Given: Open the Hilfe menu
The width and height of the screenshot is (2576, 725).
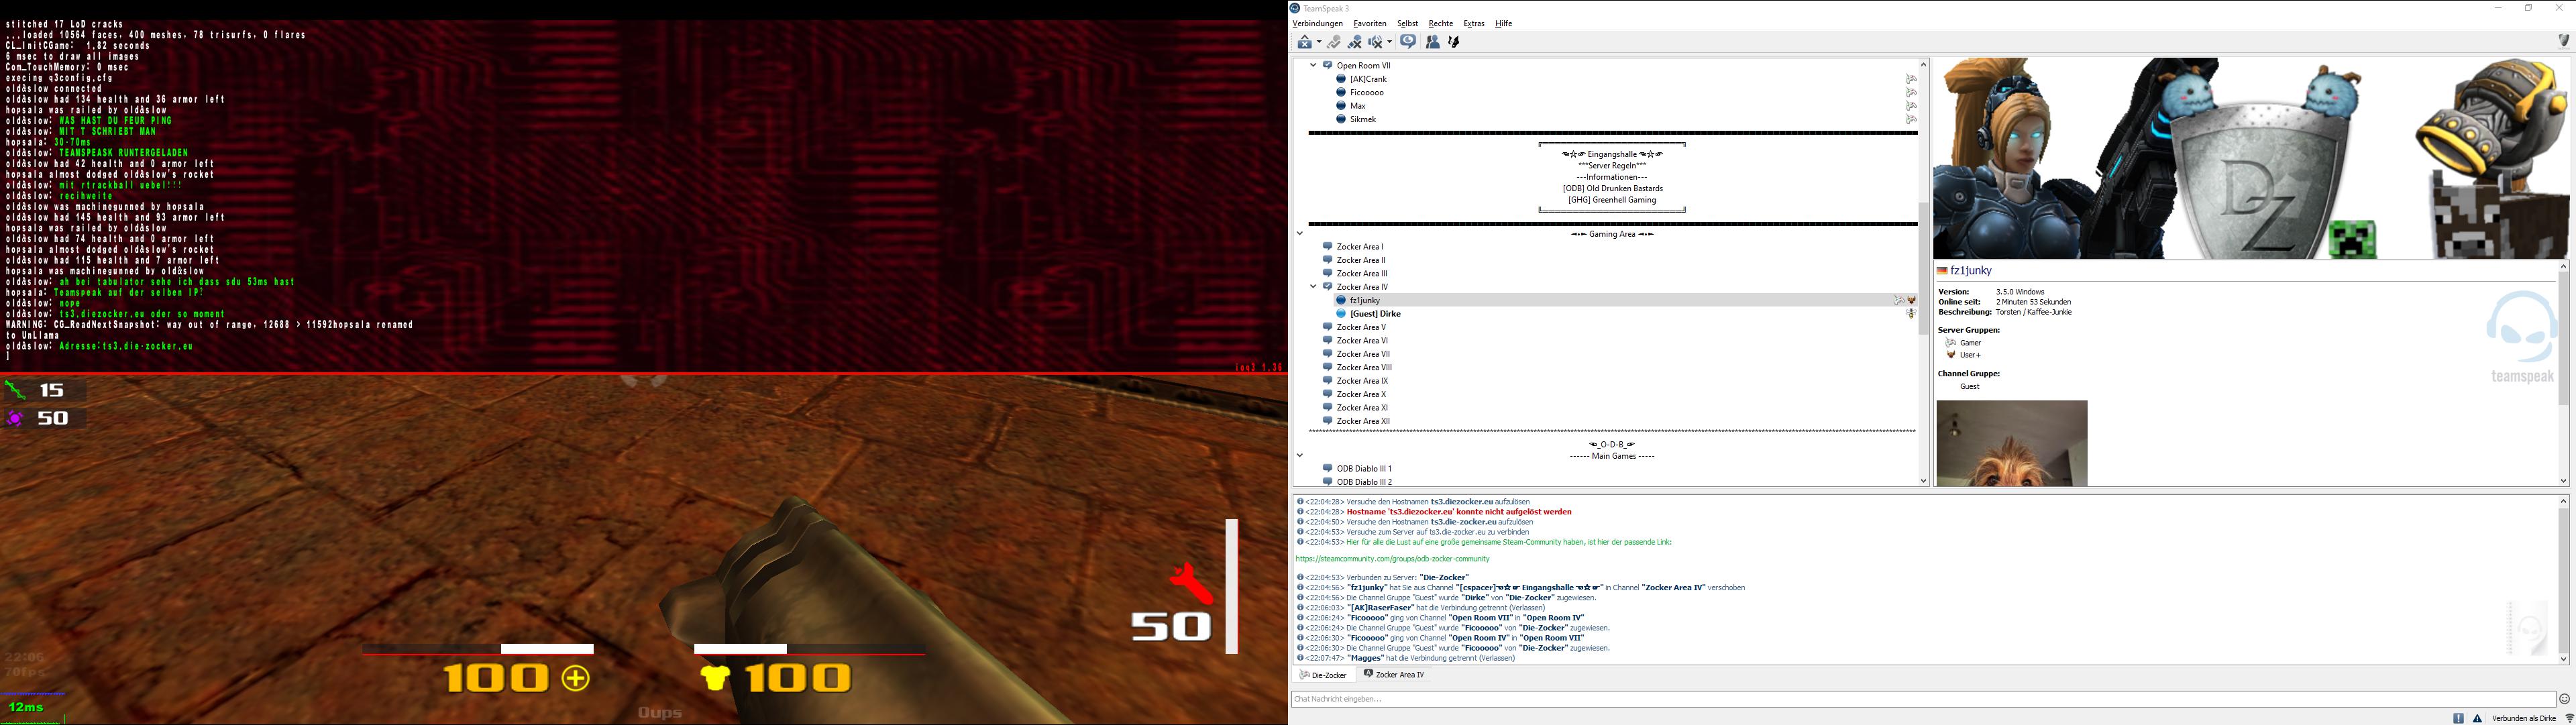Looking at the screenshot, I should (1503, 24).
